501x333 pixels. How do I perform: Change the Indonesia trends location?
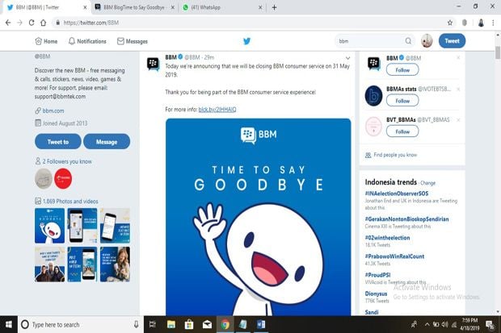tap(427, 183)
